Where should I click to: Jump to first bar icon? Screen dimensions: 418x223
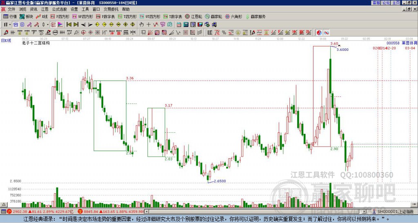[x=69, y=24]
